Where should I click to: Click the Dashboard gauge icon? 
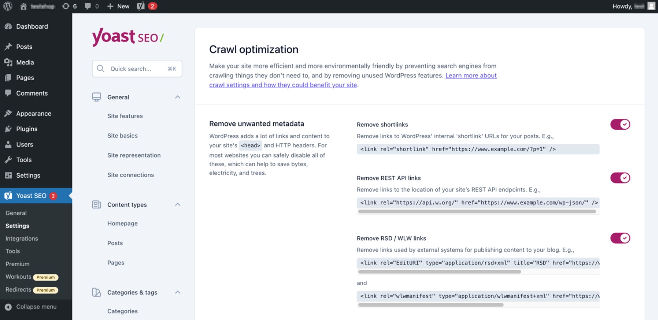(x=8, y=26)
